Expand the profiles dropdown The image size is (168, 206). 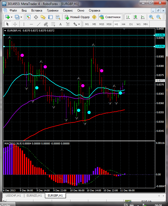point(21,17)
